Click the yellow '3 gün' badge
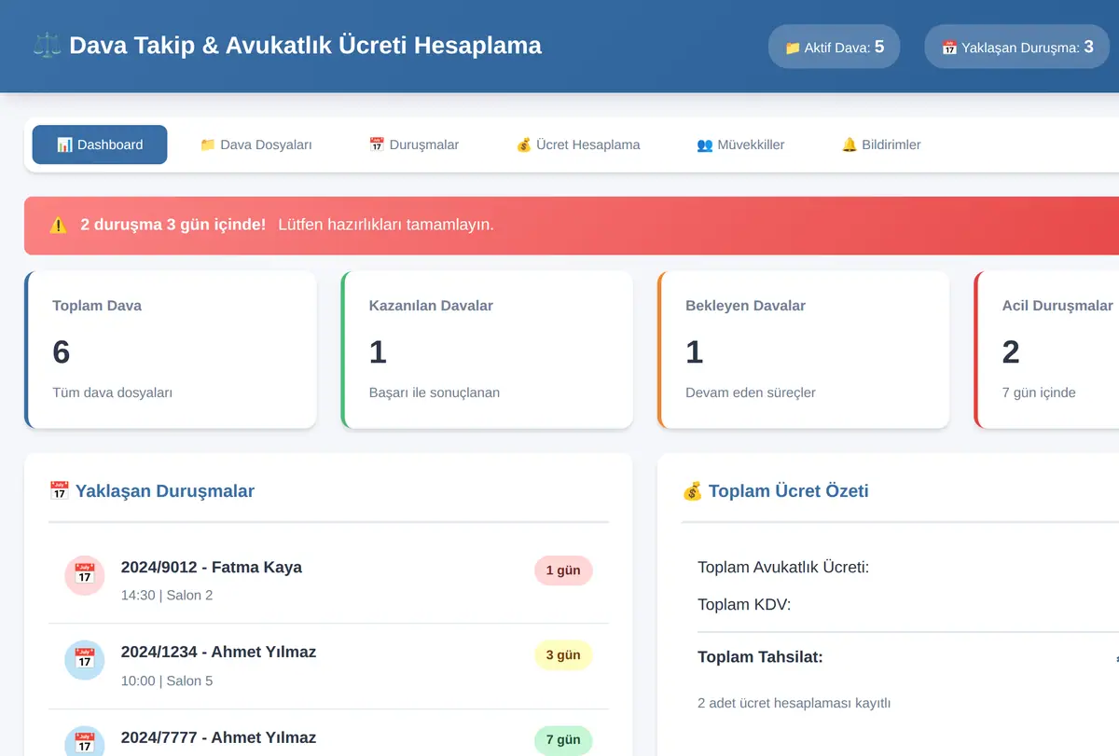Image resolution: width=1119 pixels, height=756 pixels. click(563, 655)
